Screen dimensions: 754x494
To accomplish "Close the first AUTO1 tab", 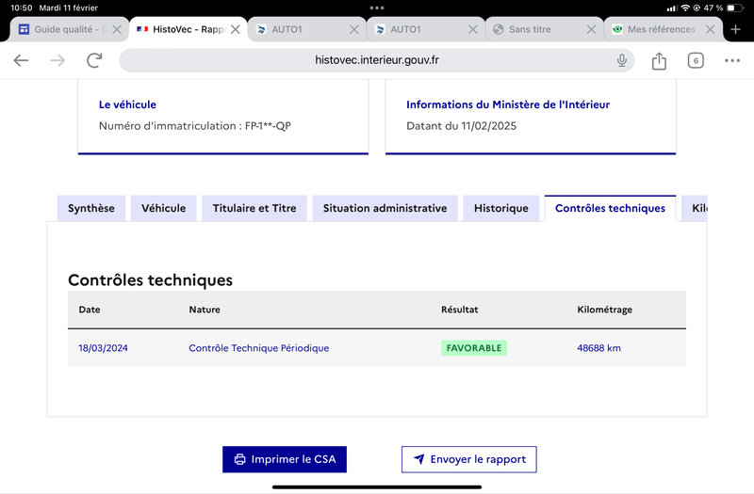I will pyautogui.click(x=354, y=29).
